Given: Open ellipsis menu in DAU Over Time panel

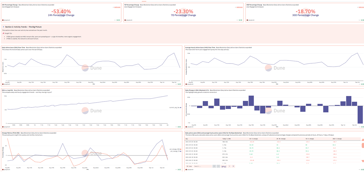Looking at the screenshot, I should pyautogui.click(x=175, y=84).
